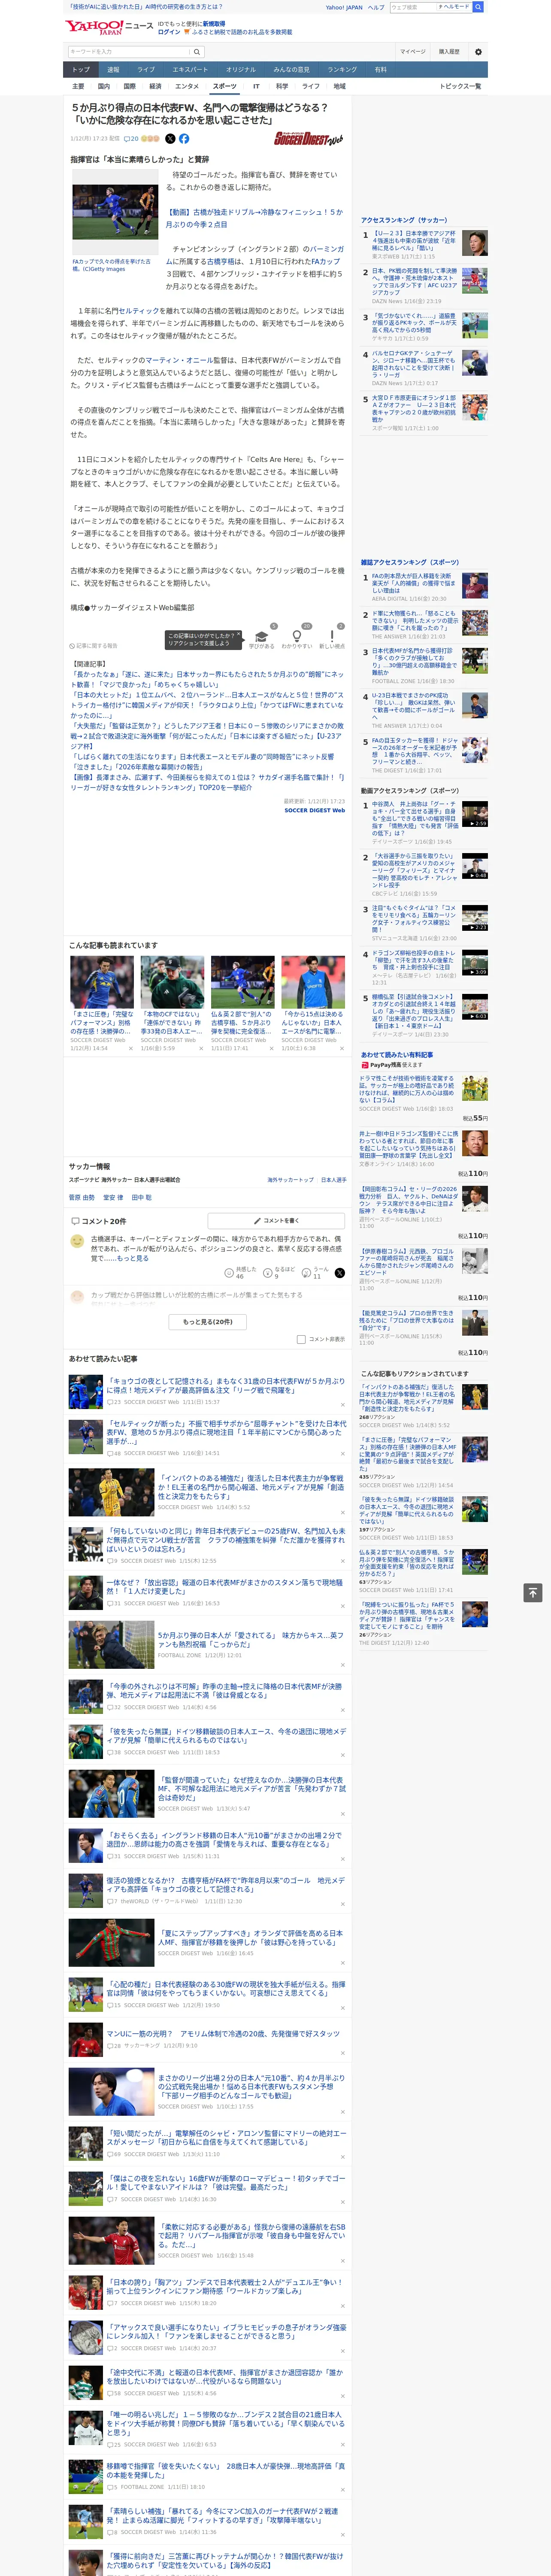This screenshot has height=2576, width=551.
Task: Open 海外サッカートップ link
Action: [x=290, y=1180]
